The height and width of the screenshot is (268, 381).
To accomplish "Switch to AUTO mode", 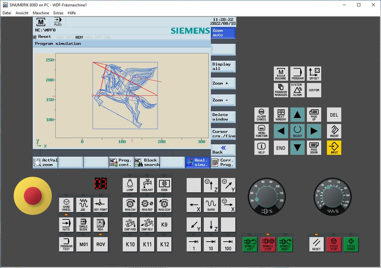I will click(66, 225).
